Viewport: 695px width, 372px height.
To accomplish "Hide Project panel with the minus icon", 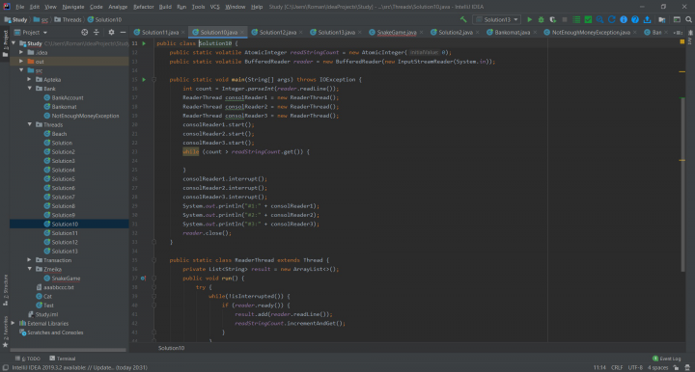I will pos(123,33).
